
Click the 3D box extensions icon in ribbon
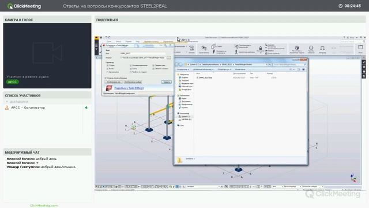pos(297,48)
